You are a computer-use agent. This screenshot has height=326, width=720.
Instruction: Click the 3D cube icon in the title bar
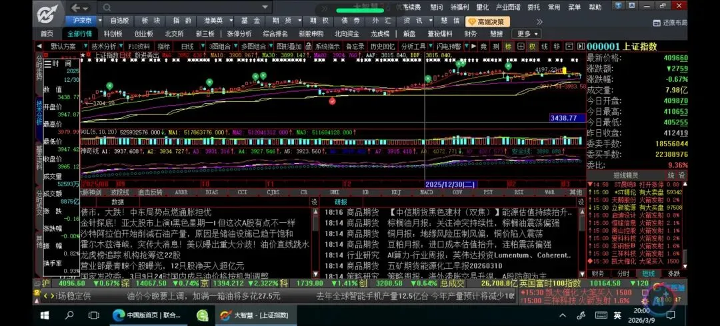[x=620, y=6]
